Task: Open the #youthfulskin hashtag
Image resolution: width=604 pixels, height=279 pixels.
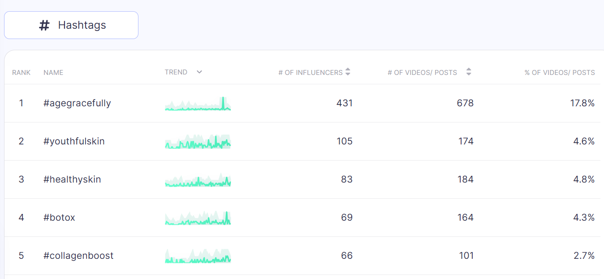Action: pyautogui.click(x=74, y=141)
